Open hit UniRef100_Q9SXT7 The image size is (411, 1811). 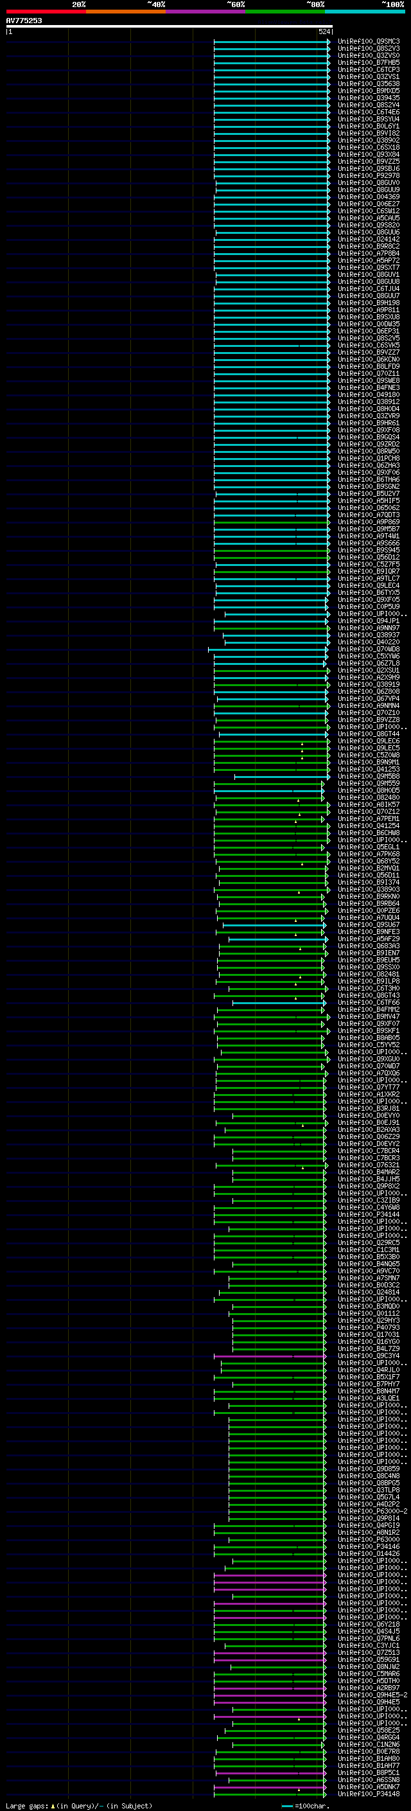369,267
